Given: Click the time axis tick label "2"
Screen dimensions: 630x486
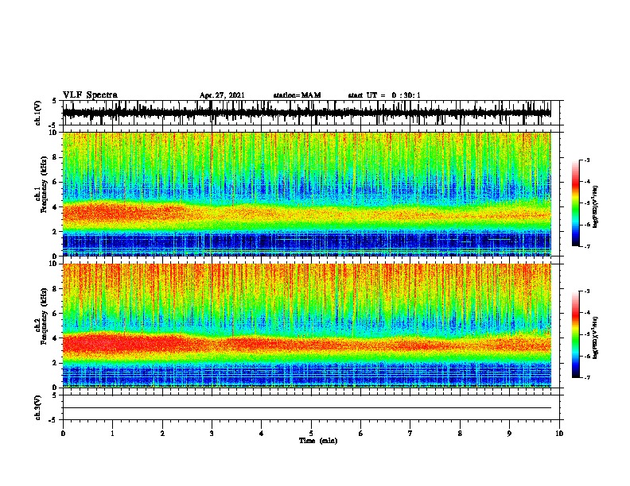Looking at the screenshot, I should [x=162, y=434].
